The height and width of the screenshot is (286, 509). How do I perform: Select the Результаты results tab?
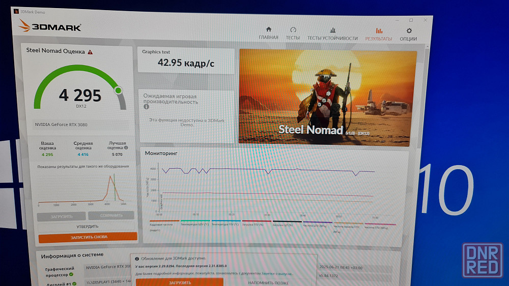coord(379,35)
